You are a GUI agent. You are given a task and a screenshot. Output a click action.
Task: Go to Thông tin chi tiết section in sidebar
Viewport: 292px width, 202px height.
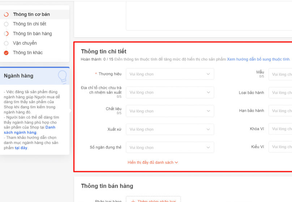30,24
